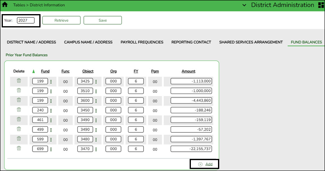Screen dimensions: 325x171
Task: Open fund lookup beside fund 699
Action: coord(51,149)
